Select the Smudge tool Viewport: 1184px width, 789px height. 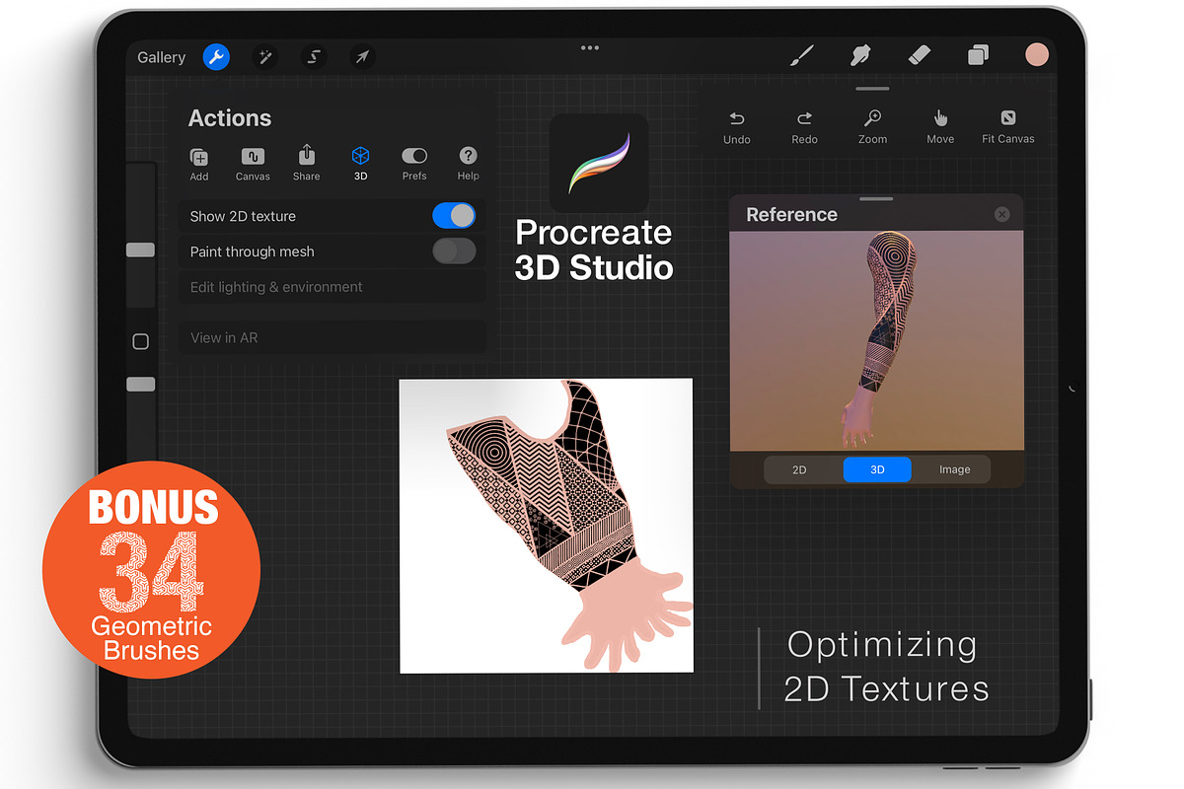859,55
